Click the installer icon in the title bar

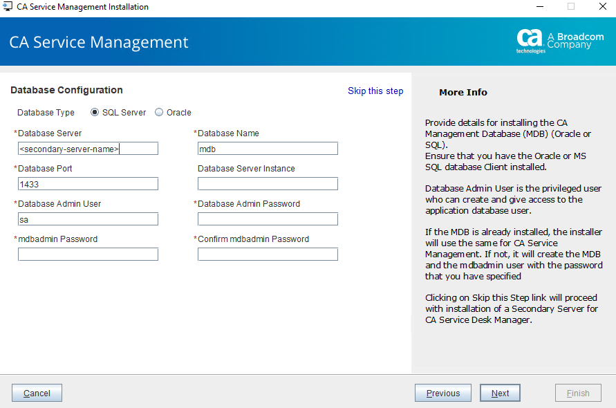[x=8, y=7]
